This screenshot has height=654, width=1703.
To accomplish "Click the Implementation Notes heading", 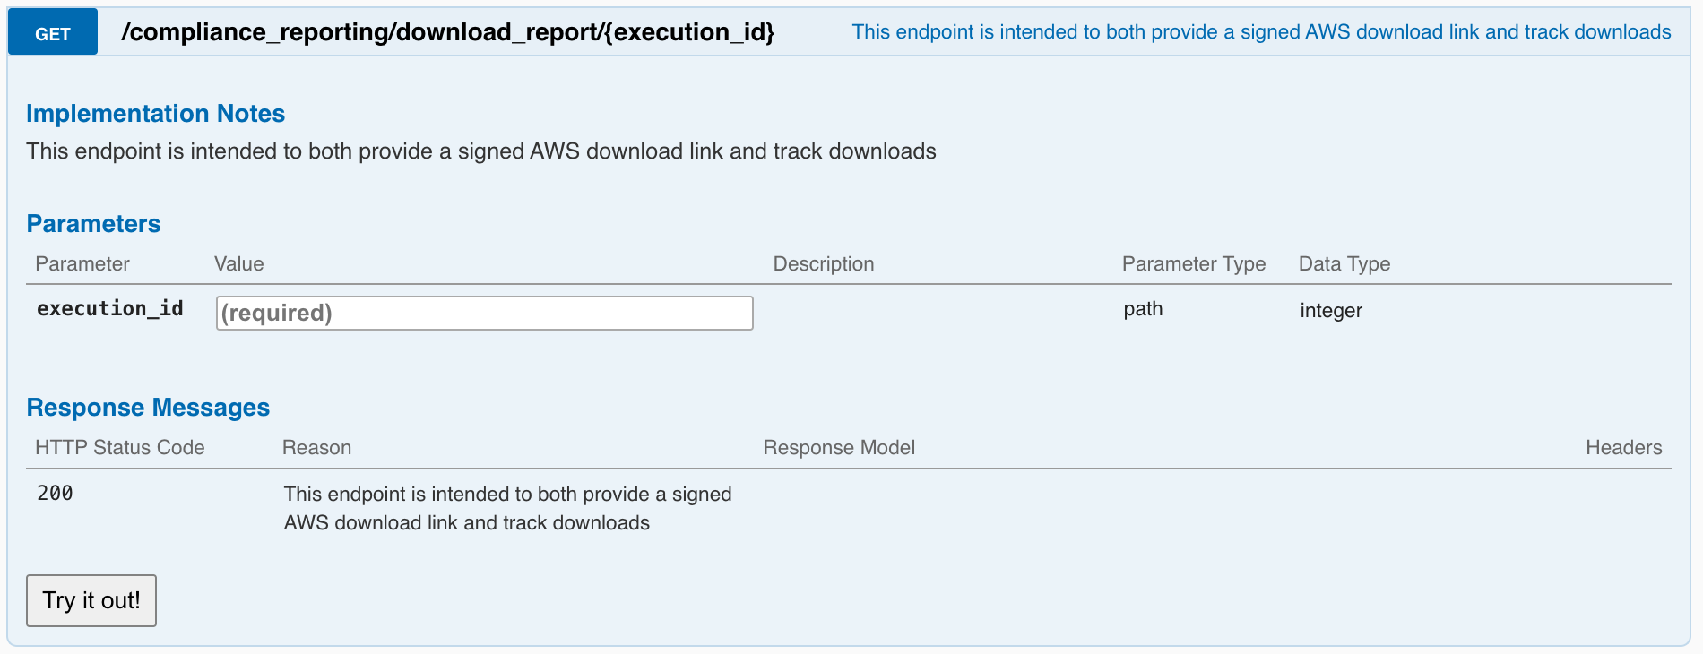I will click(x=155, y=114).
